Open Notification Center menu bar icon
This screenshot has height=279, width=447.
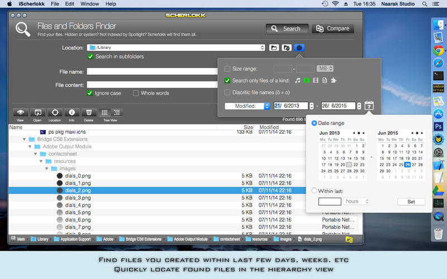pos(436,4)
